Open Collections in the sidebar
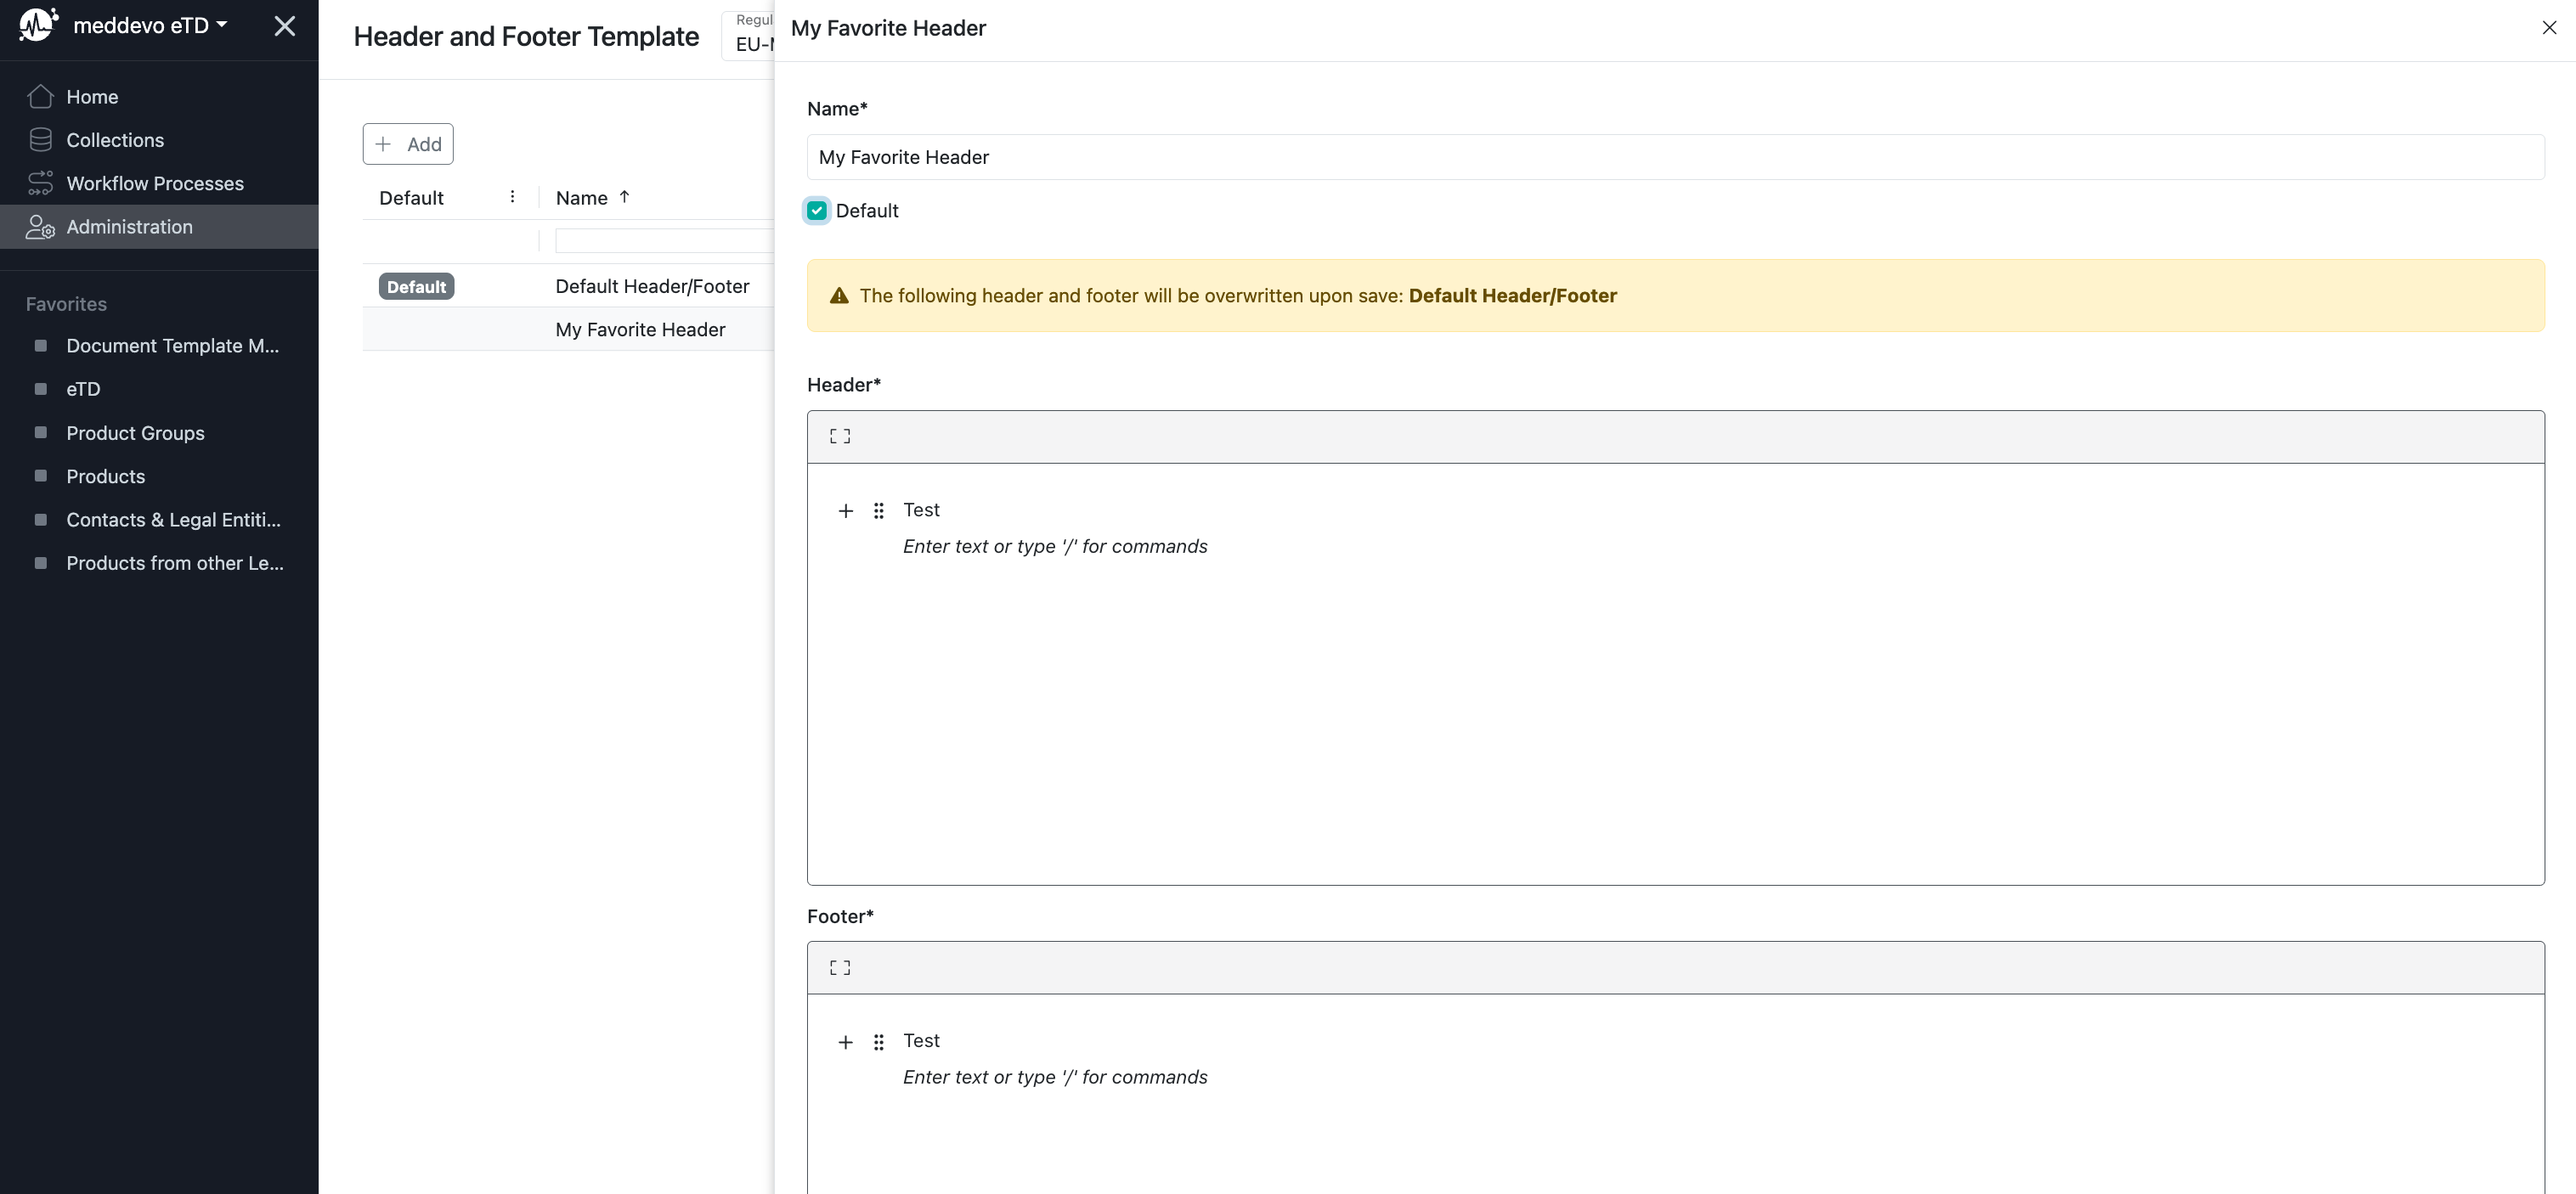Screen dimensions: 2576x1194 (x=115, y=140)
